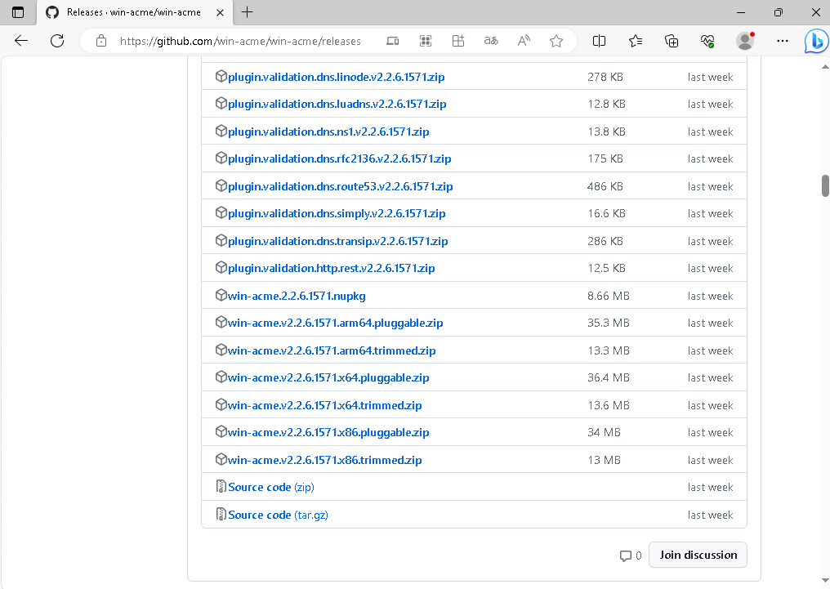Select the Releases win-acme/win-acme tab
This screenshot has width=830, height=589.
coord(134,12)
